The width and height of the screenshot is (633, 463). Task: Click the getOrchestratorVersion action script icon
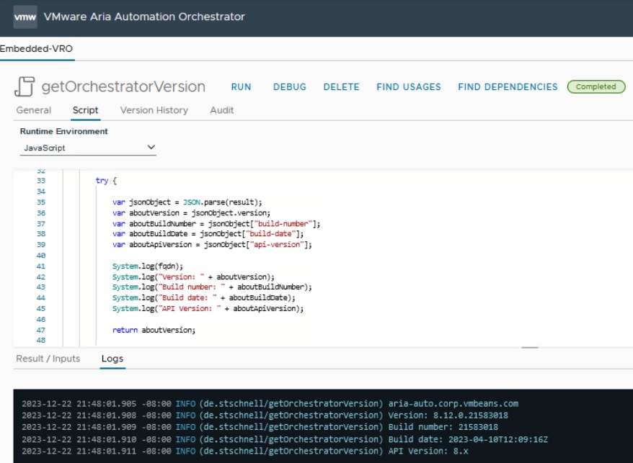[x=25, y=87]
